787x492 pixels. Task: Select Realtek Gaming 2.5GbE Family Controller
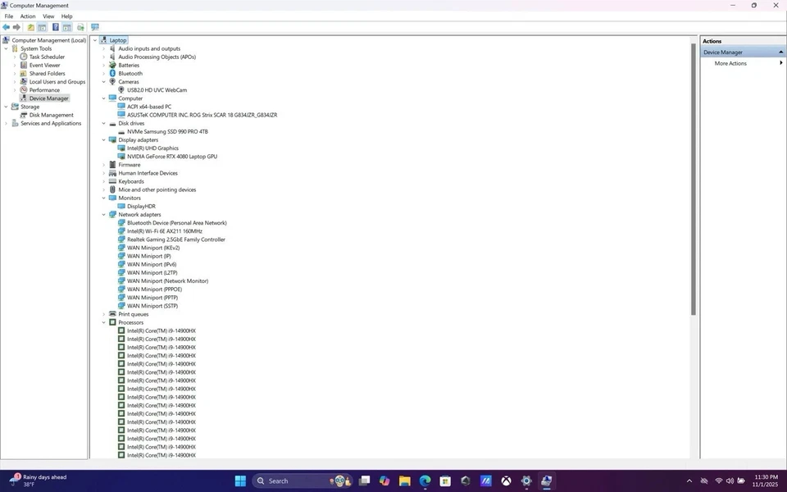[x=175, y=239]
